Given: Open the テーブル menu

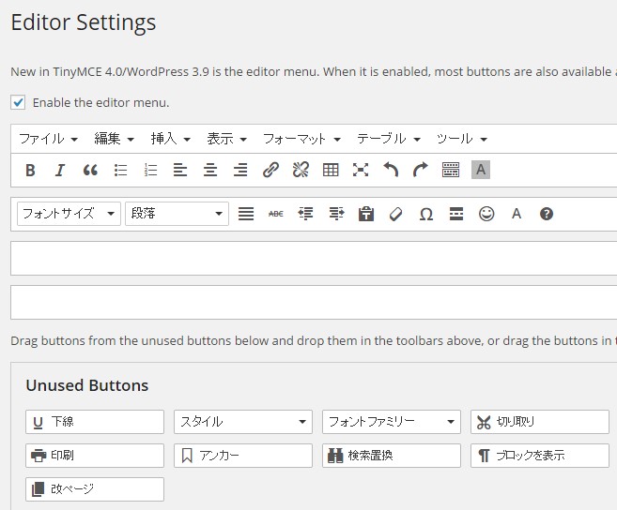Looking at the screenshot, I should coord(389,139).
